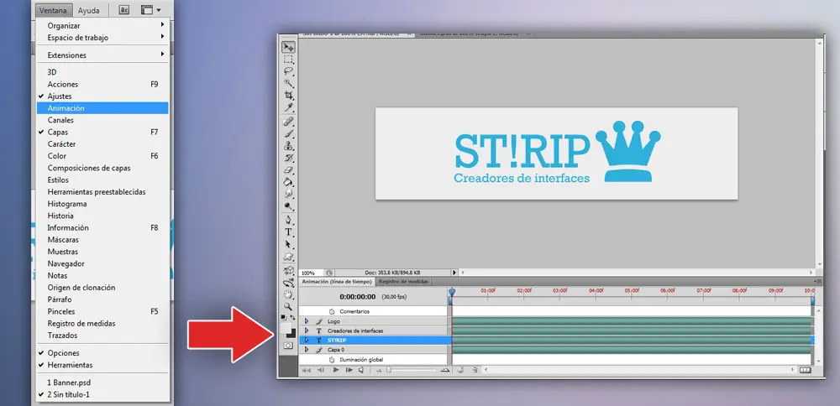Select the Zoom magnifier tool
Screen dimensions: 840x406
click(289, 306)
